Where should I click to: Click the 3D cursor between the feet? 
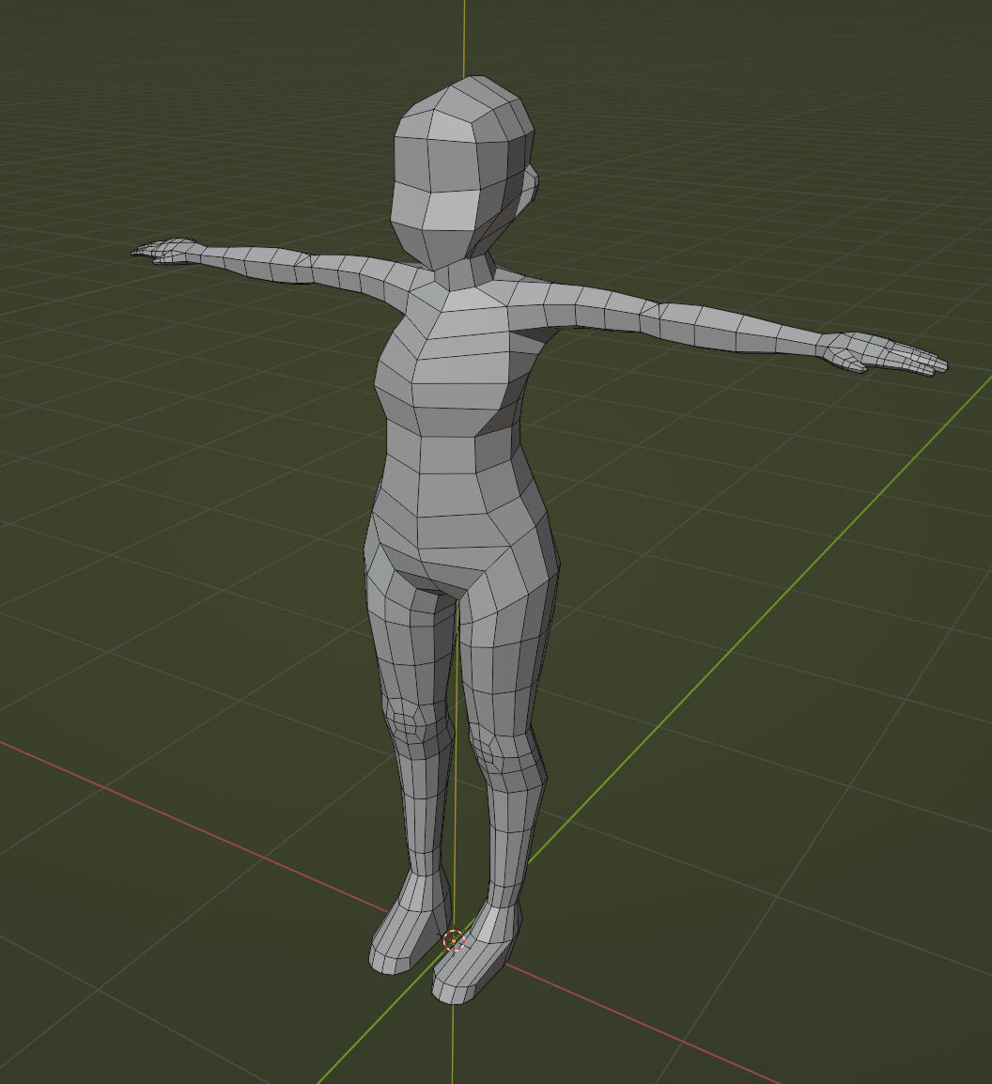454,939
